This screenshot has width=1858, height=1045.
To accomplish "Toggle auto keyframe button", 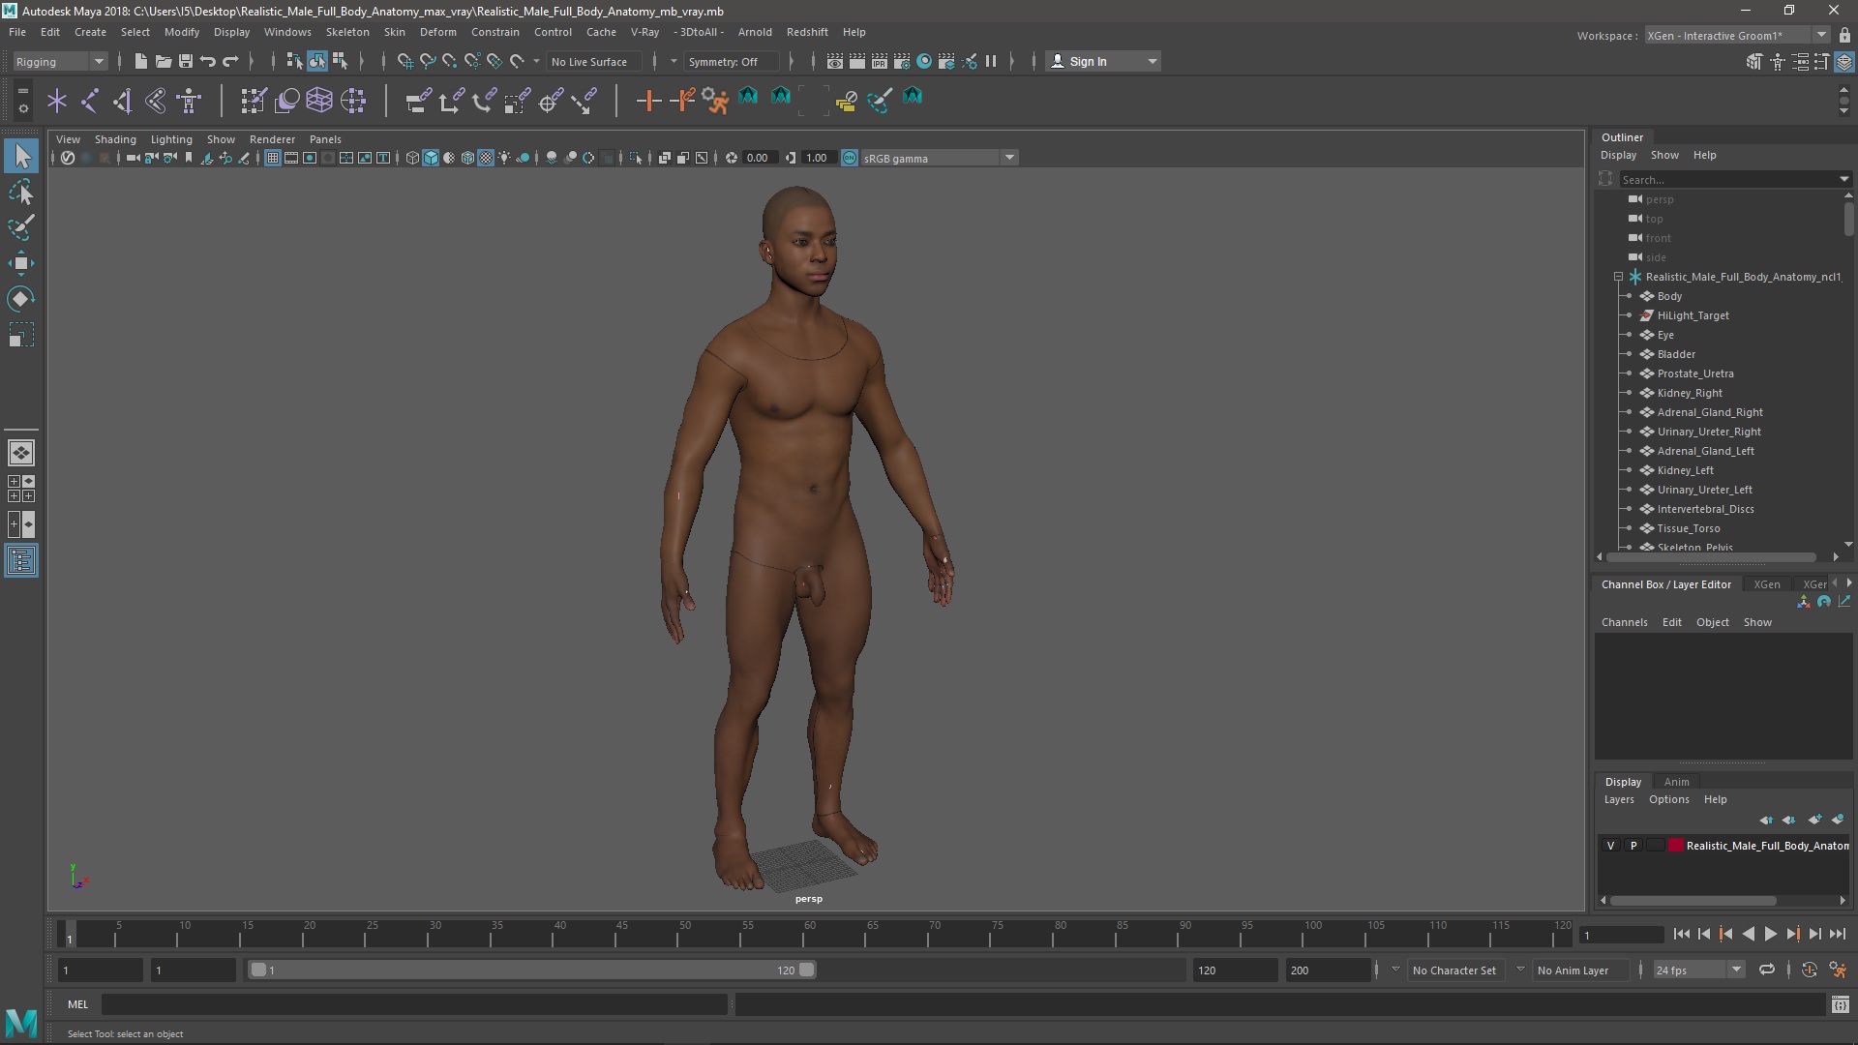I will point(1810,970).
